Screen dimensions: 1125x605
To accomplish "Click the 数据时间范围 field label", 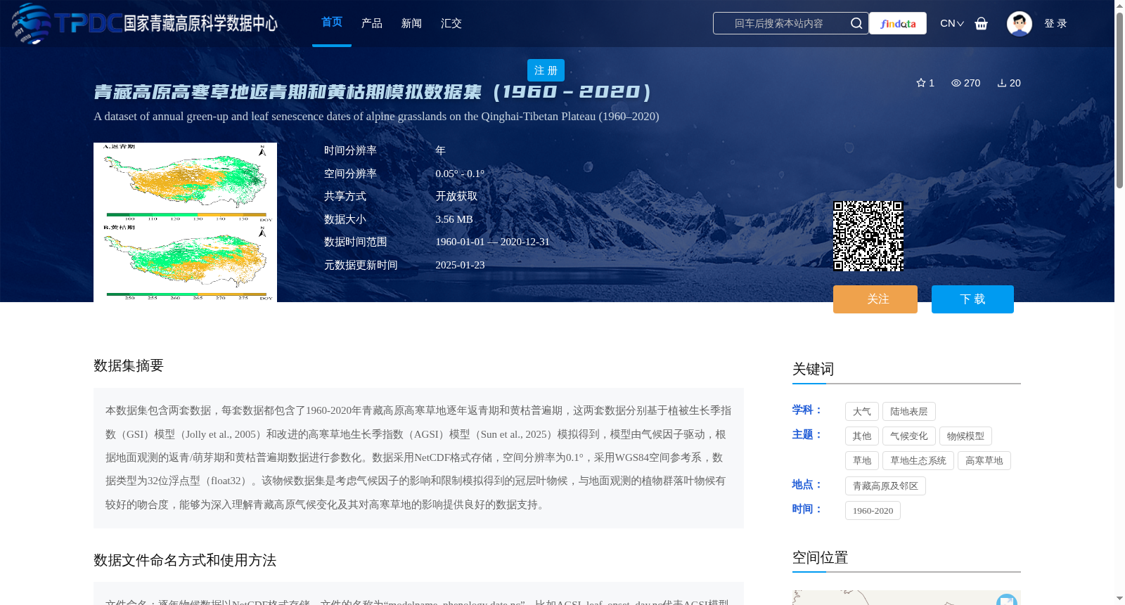I will tap(356, 242).
